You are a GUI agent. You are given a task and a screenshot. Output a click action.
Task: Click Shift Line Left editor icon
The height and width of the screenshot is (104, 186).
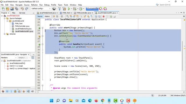coord(96,16)
